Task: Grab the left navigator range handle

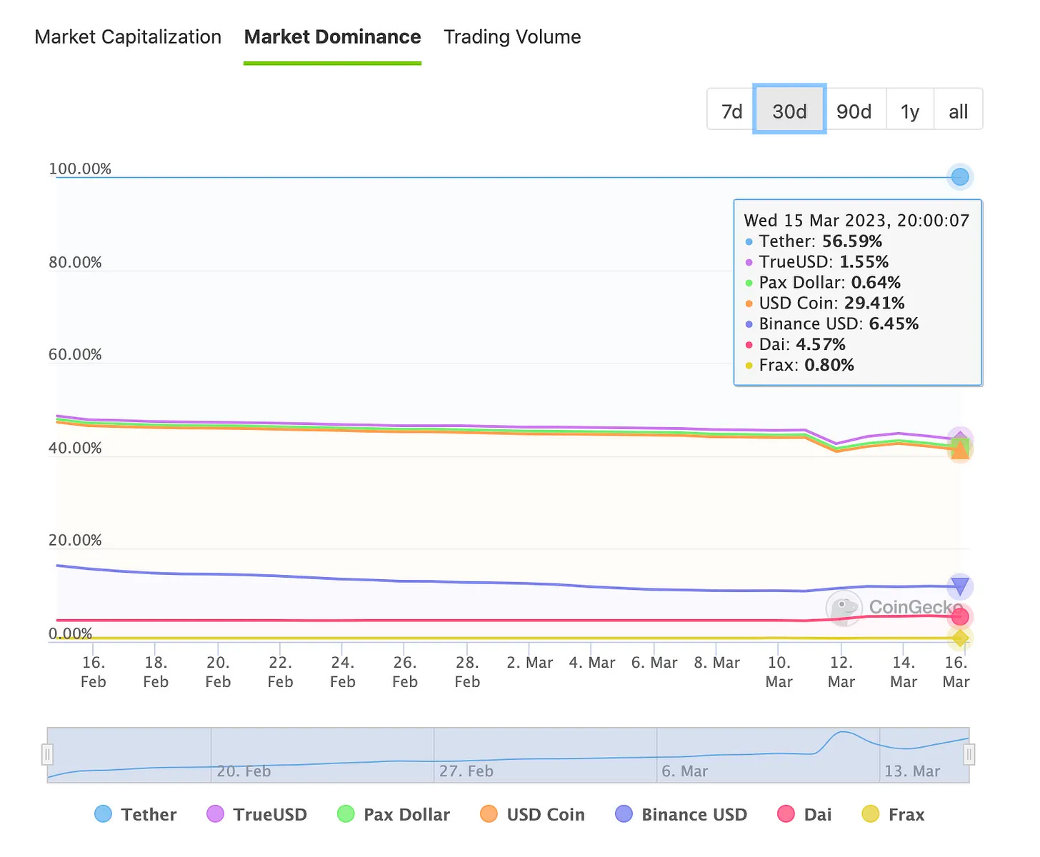Action: 47,754
